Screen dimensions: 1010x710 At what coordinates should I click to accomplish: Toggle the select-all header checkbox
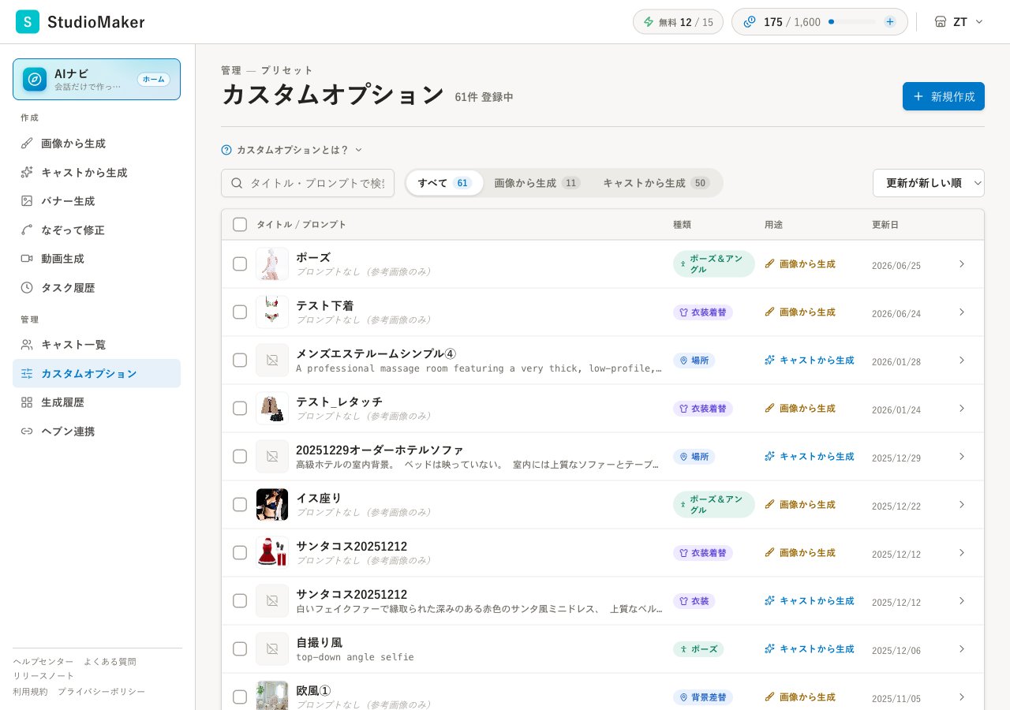pyautogui.click(x=240, y=225)
